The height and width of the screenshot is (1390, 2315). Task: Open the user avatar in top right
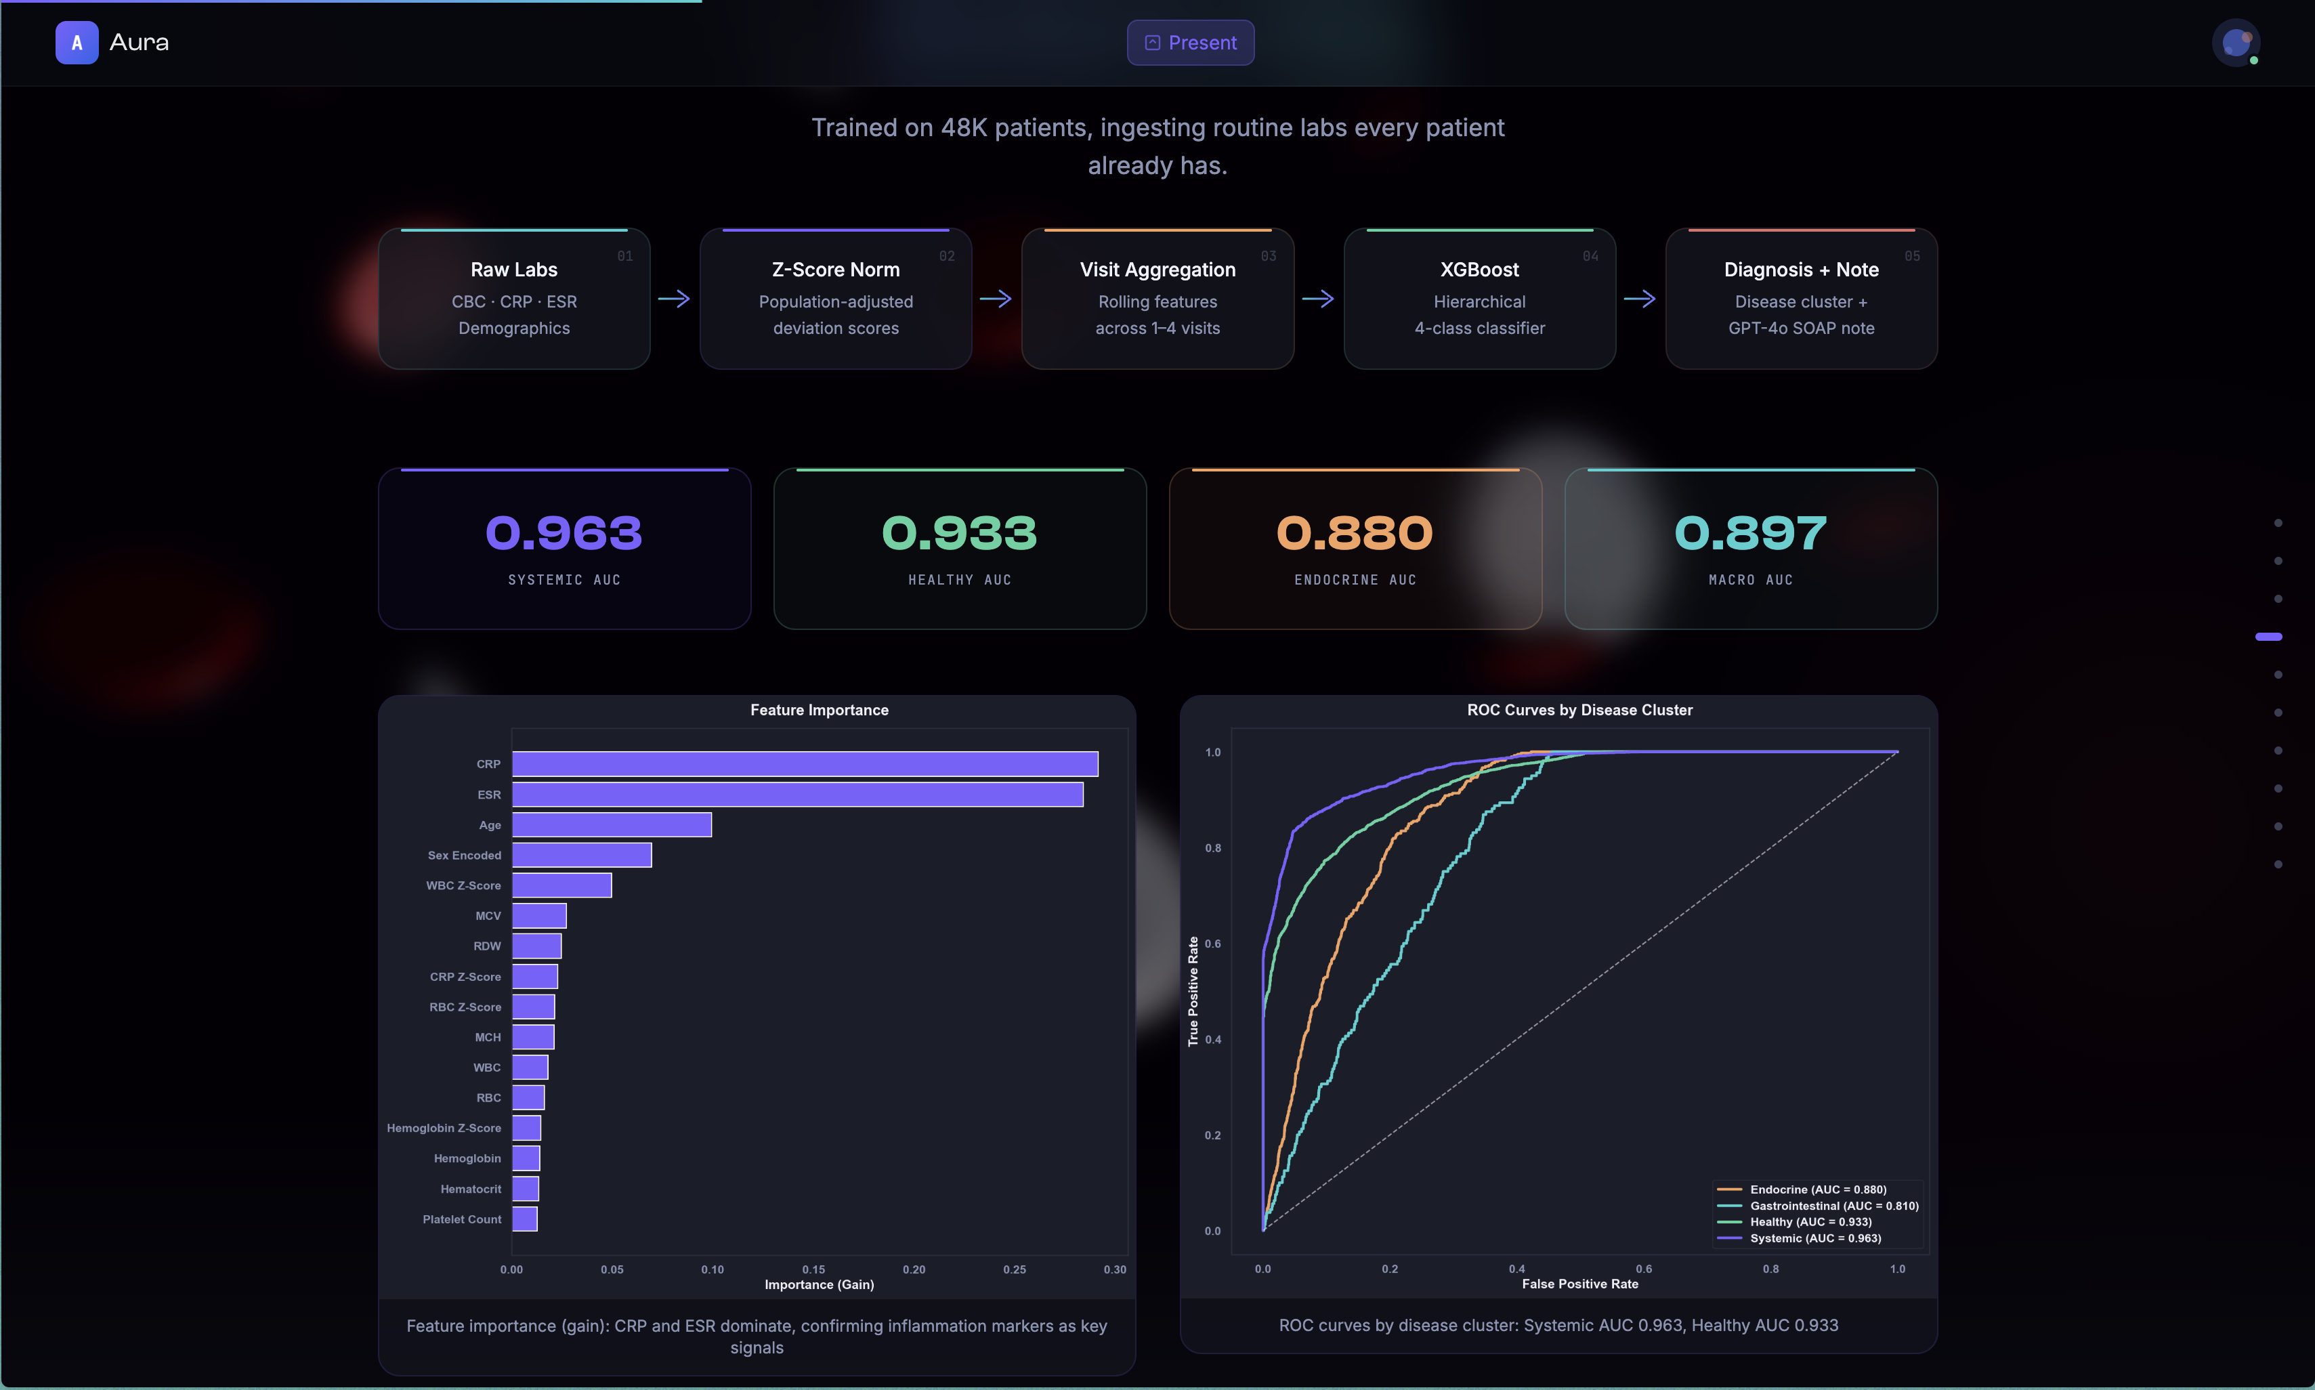[x=2235, y=43]
